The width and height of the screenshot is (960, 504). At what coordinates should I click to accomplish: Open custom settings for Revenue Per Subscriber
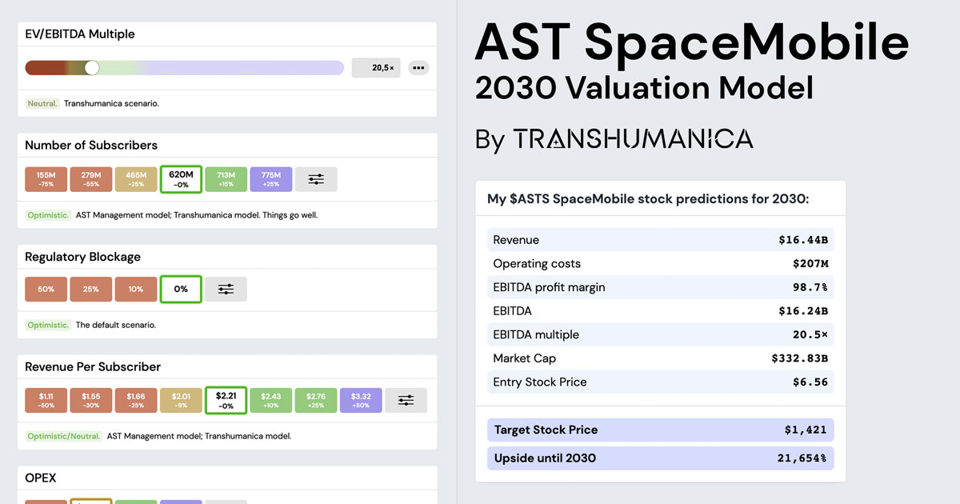tap(406, 400)
